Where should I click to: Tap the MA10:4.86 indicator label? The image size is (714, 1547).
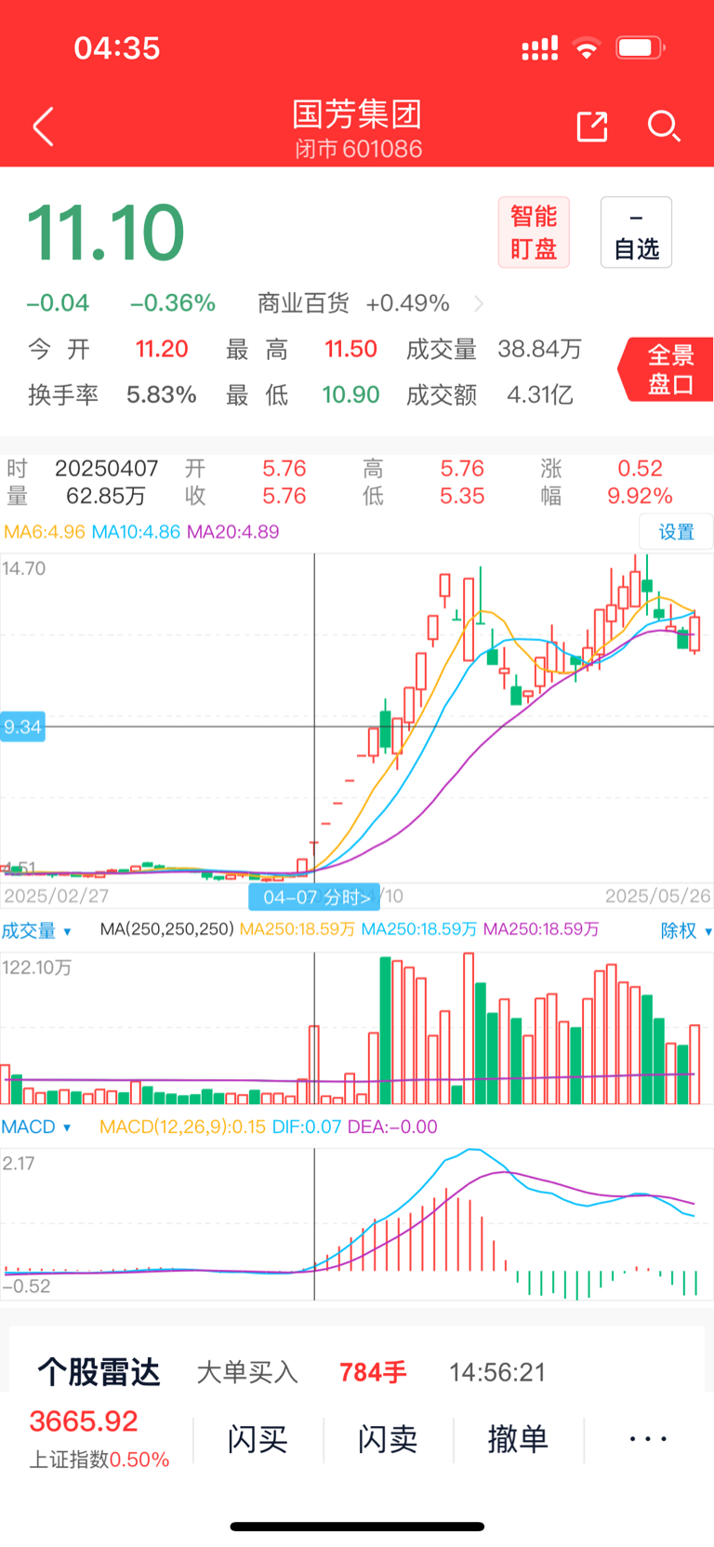(136, 532)
